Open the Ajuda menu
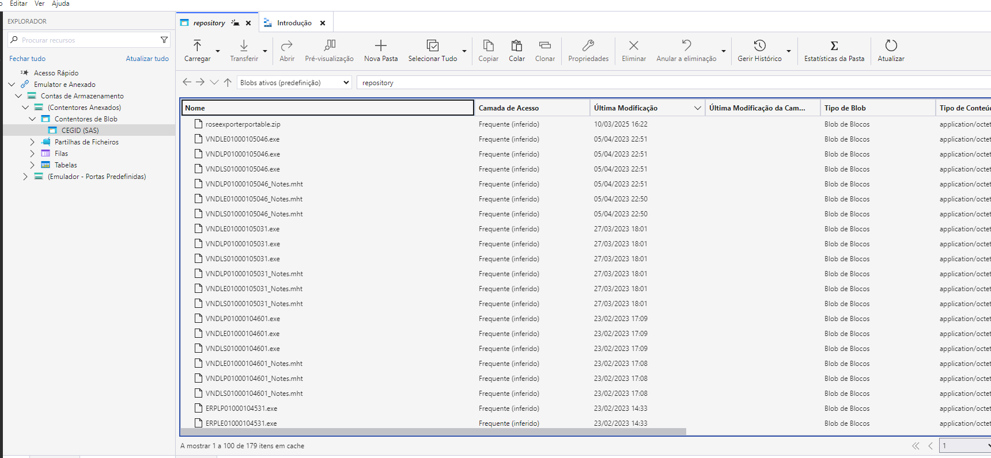991x458 pixels. pyautogui.click(x=60, y=3)
